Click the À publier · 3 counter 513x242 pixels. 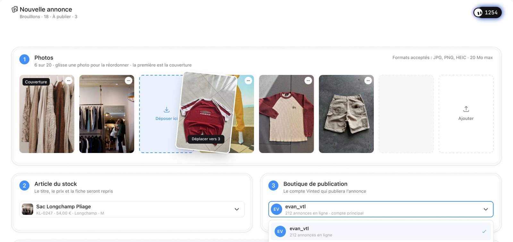pyautogui.click(x=65, y=17)
